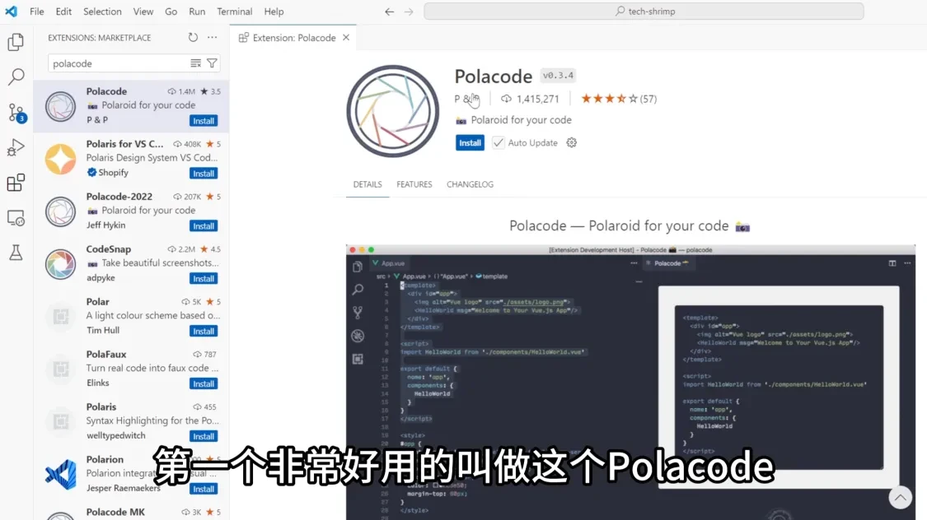927x520 pixels.
Task: Click Polaris for VS Code extension icon
Action: tap(60, 159)
